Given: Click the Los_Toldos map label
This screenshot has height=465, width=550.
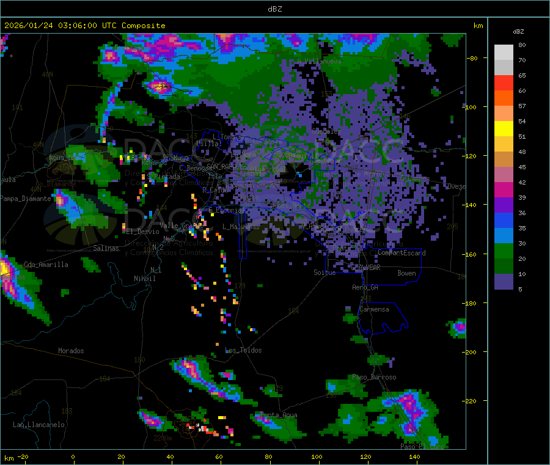Looking at the screenshot, I should tap(243, 350).
